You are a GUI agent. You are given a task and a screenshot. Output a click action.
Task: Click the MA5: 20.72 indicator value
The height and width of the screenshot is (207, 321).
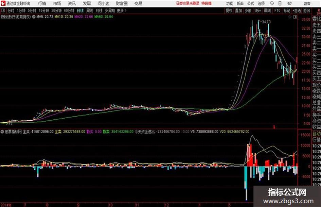45,17
